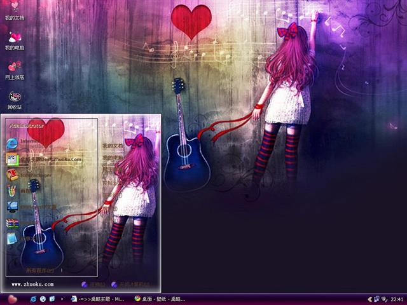Click the 22:41 taskbar clock
The image size is (407, 305).
click(x=397, y=299)
